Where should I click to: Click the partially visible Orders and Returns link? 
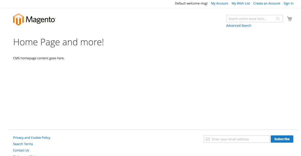pyautogui.click(x=25, y=155)
